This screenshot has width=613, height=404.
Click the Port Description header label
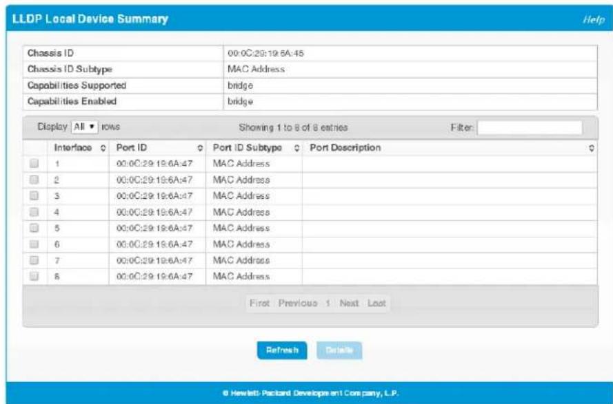[x=345, y=148]
